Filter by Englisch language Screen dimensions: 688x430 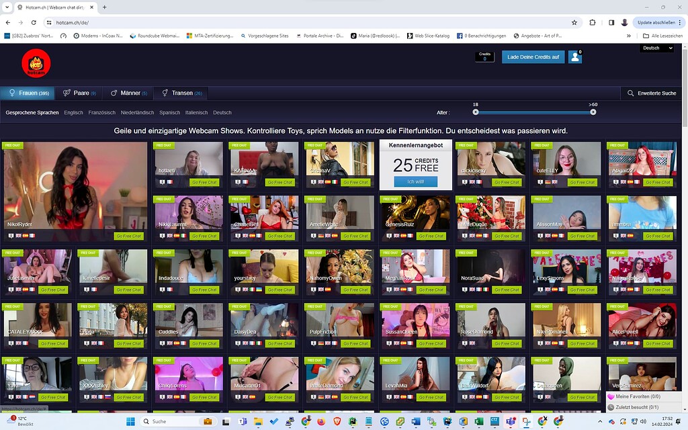[73, 112]
